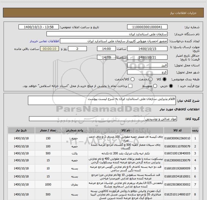Click product code 0162300000230079
Viewport: 207px width, 200px height.
point(177,160)
